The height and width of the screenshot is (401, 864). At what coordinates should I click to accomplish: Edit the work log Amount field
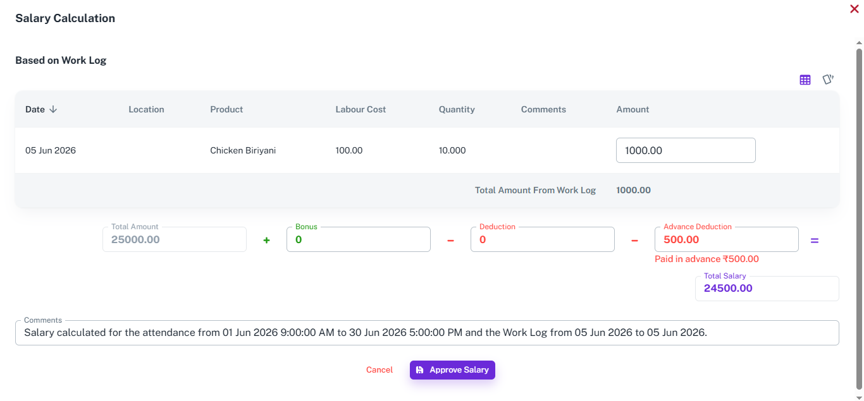[686, 150]
